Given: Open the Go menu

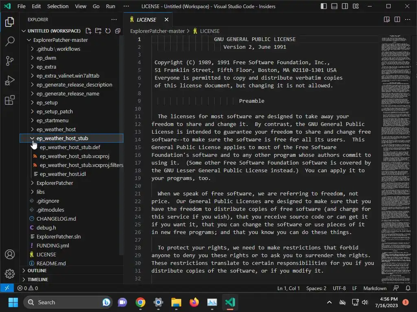Looking at the screenshot, I should (x=96, y=6).
